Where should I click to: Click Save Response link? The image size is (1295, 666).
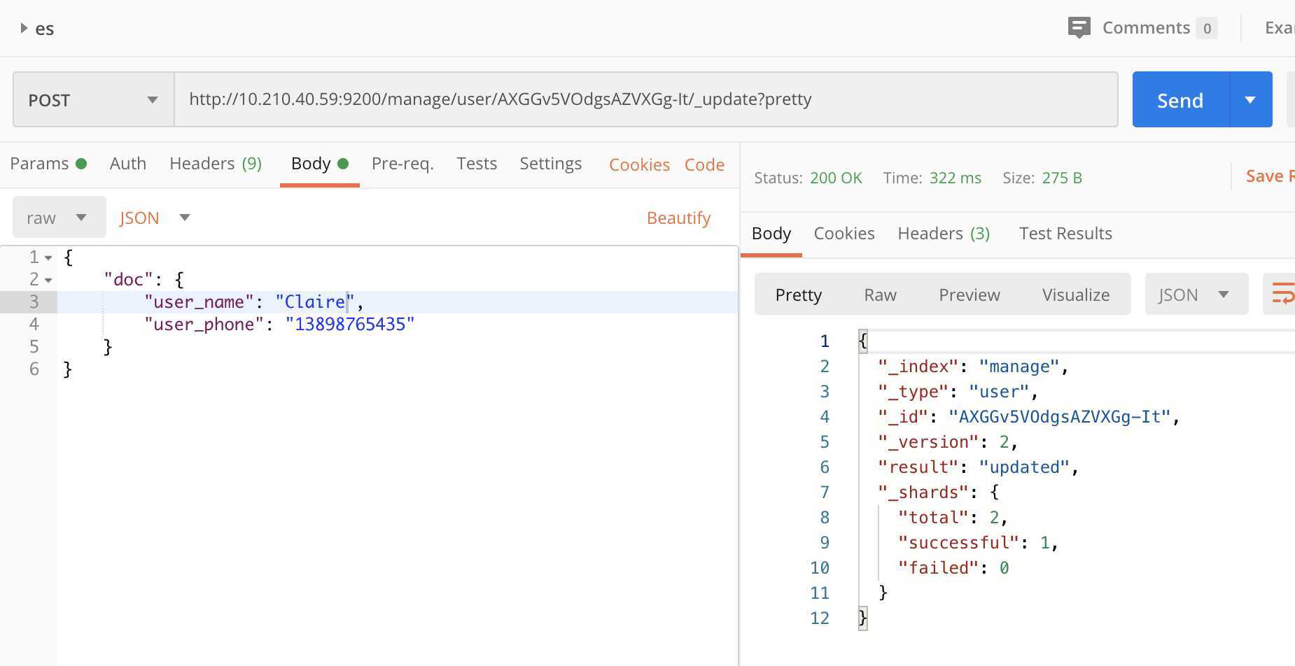click(x=1270, y=176)
